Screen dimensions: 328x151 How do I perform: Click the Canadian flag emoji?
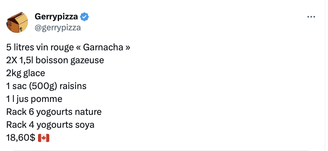[x=43, y=138]
